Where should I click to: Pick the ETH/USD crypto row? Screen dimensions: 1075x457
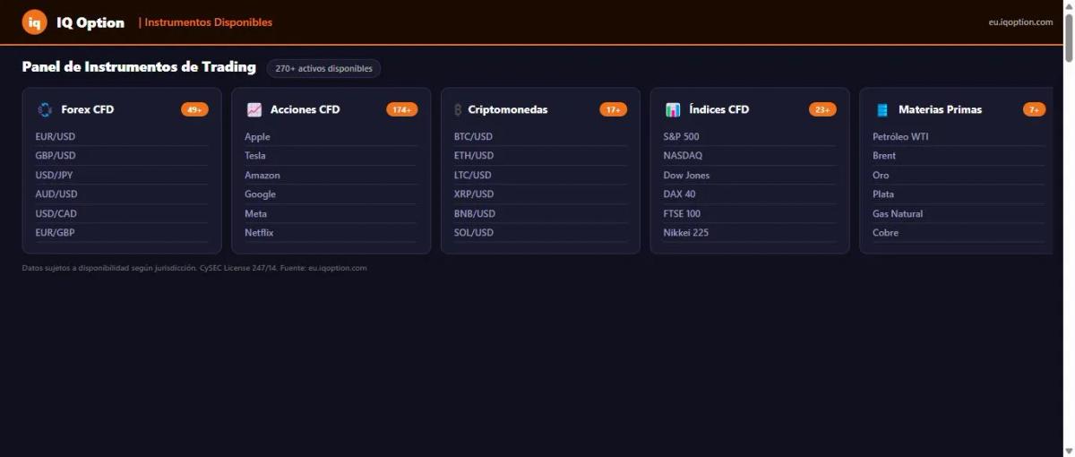point(540,155)
